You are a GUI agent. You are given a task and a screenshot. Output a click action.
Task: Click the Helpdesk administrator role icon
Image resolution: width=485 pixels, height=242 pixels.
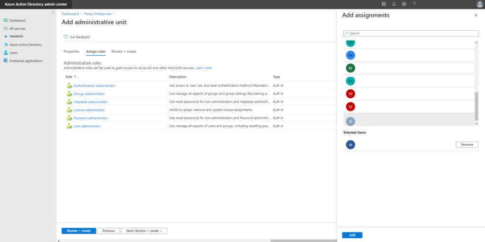tap(69, 102)
